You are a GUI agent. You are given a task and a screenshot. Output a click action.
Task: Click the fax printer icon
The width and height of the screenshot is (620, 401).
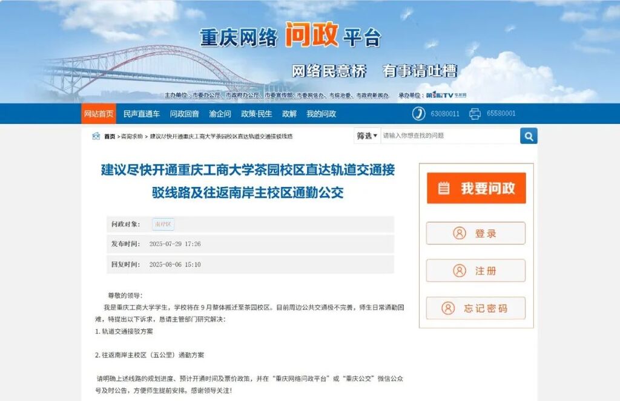tap(475, 114)
